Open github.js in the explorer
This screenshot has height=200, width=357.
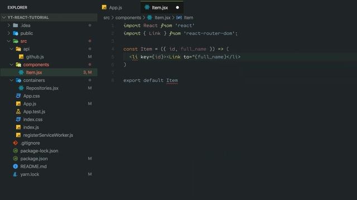click(35, 57)
